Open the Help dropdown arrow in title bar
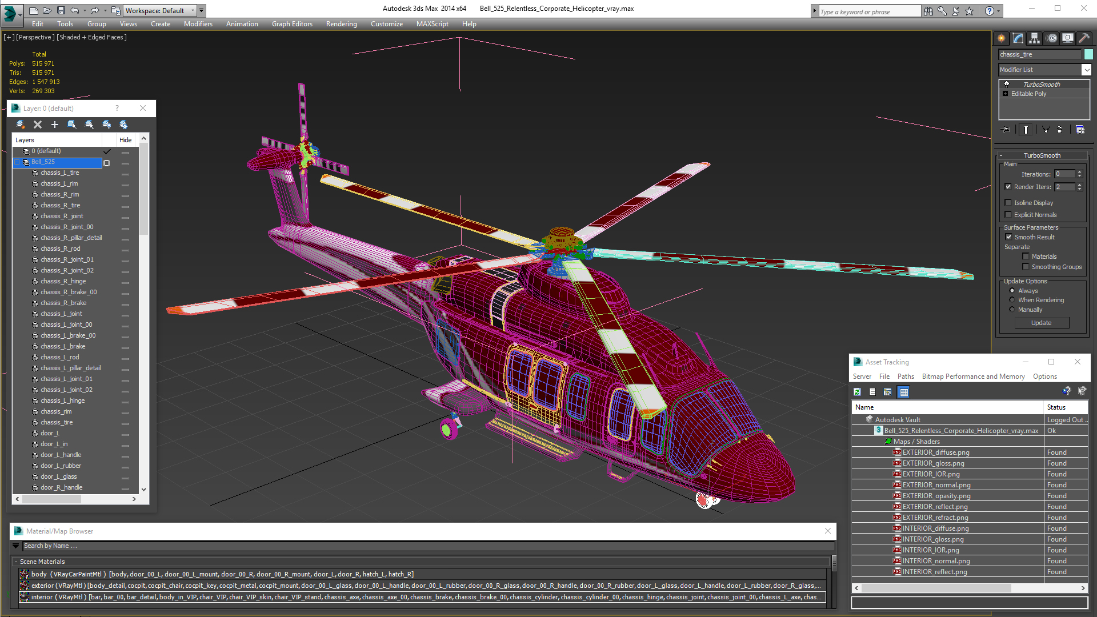This screenshot has height=617, width=1097. pos(998,11)
